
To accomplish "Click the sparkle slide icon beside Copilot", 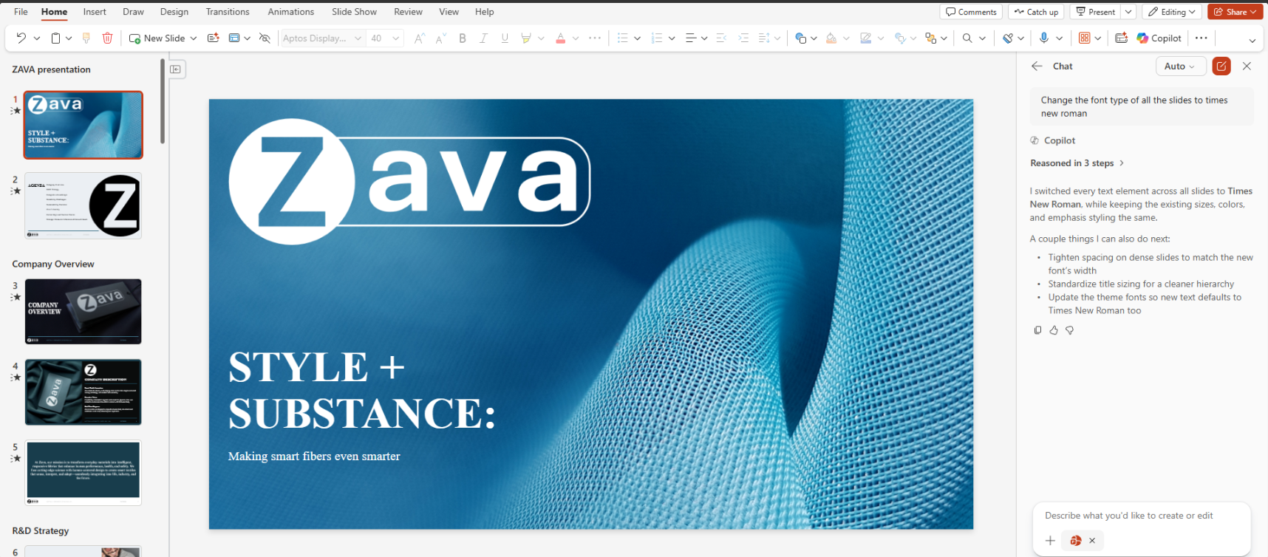I will click(x=1121, y=38).
